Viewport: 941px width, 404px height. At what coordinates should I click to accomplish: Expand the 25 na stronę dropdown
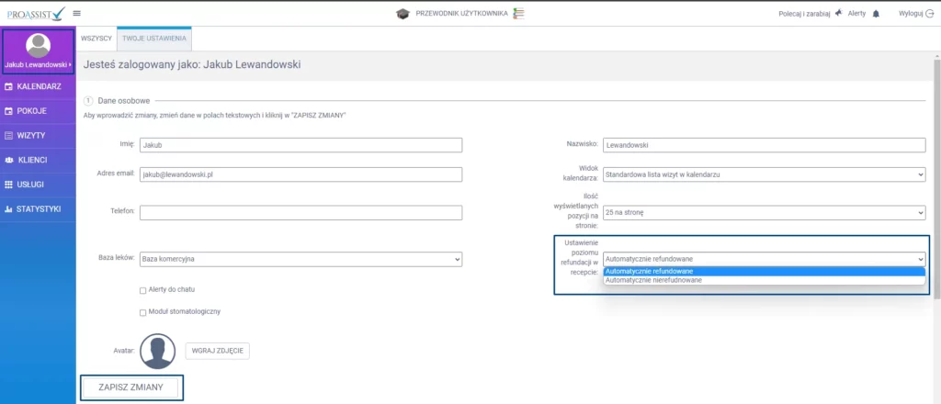tap(764, 213)
